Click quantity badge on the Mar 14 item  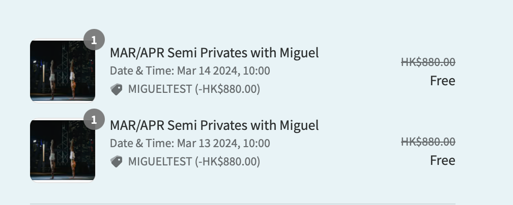click(x=94, y=40)
